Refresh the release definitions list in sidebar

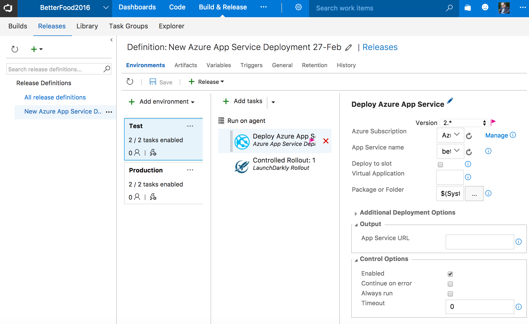coord(15,49)
